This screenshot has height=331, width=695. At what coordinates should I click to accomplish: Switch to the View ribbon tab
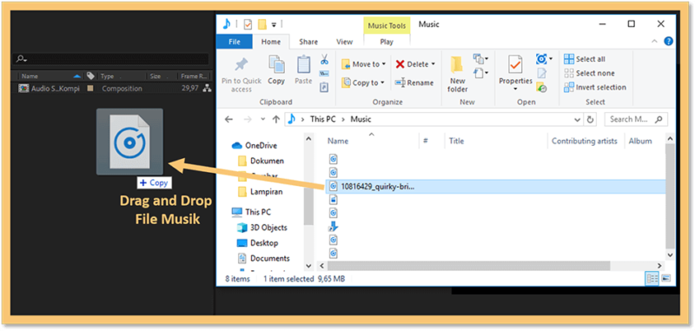point(344,42)
